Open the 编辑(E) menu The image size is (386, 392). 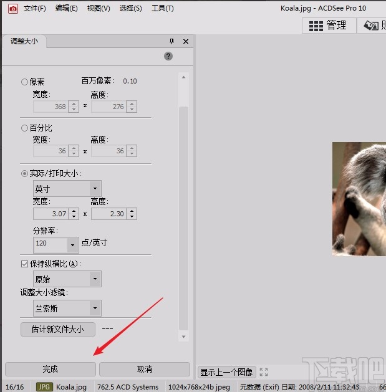click(x=66, y=9)
